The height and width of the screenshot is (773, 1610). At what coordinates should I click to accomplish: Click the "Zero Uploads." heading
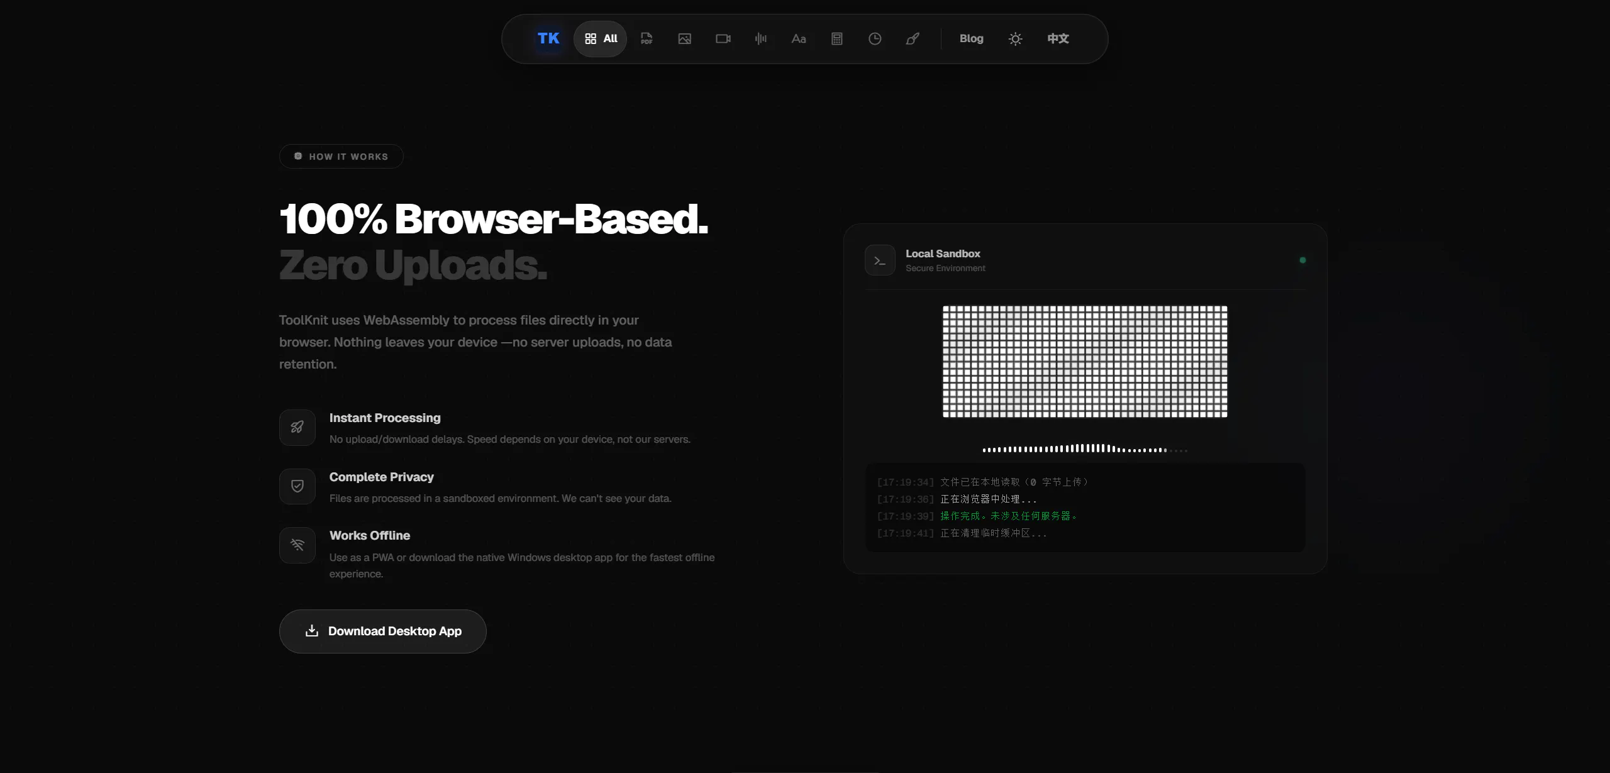(413, 265)
